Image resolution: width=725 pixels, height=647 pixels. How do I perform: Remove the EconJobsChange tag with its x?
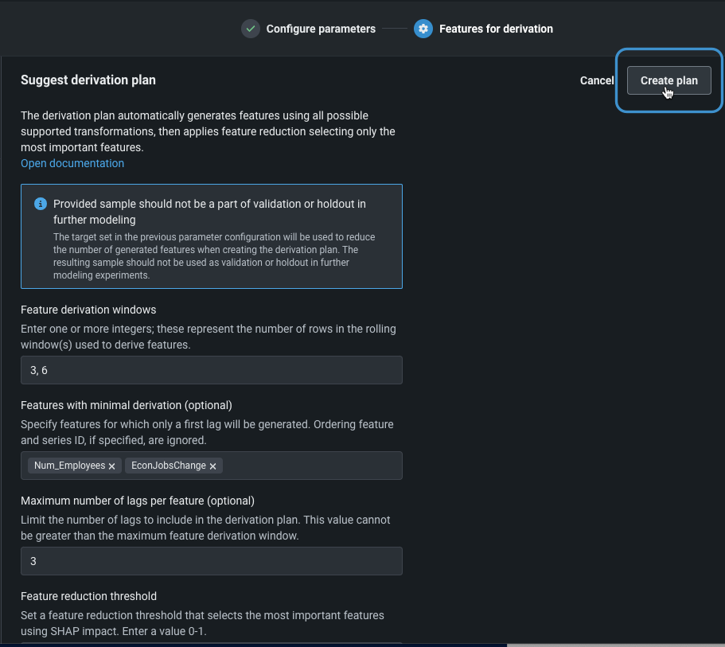[x=212, y=466]
